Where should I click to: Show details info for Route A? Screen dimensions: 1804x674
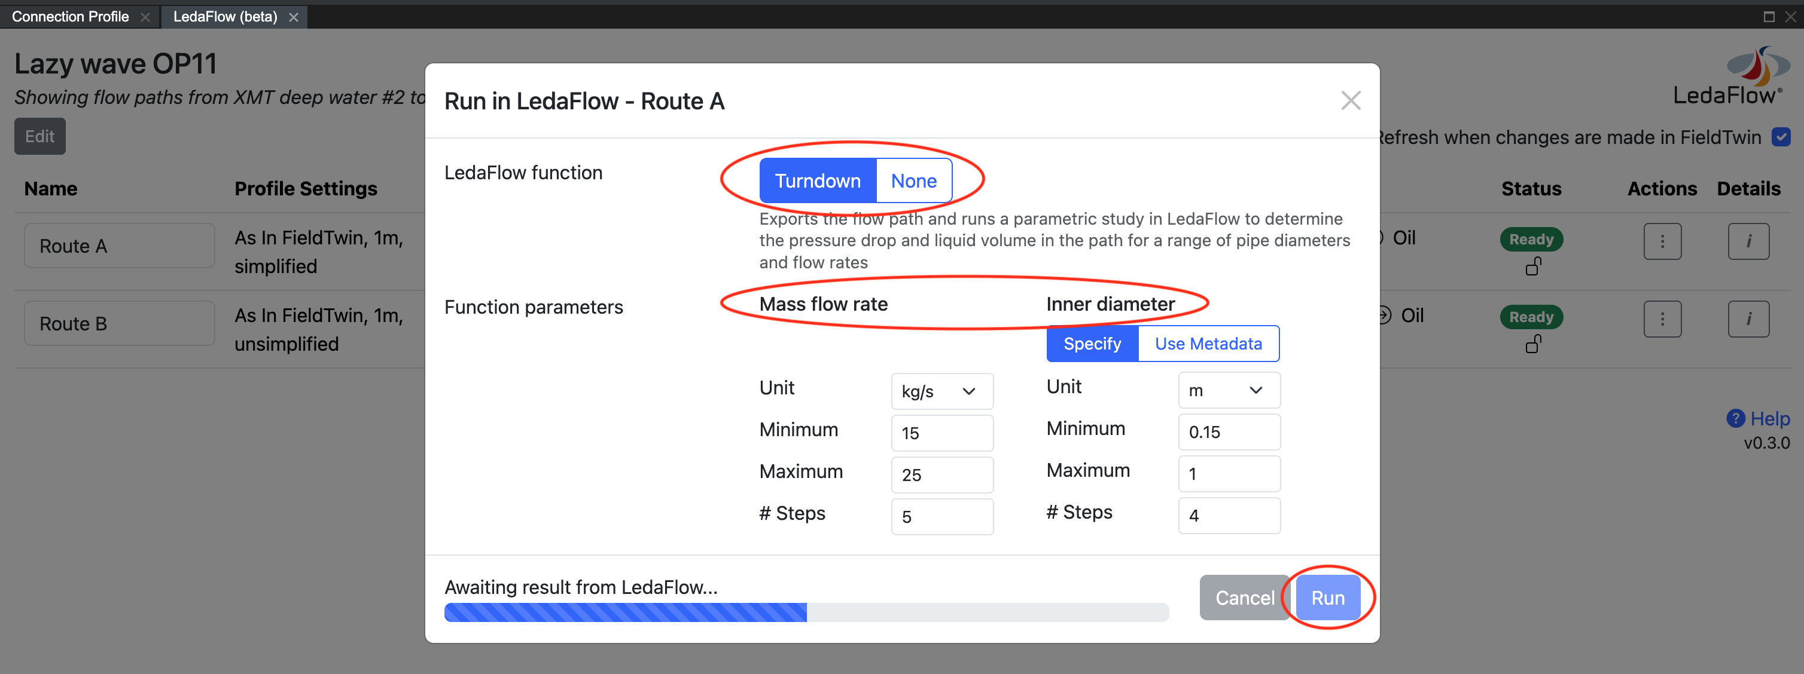[x=1748, y=241]
